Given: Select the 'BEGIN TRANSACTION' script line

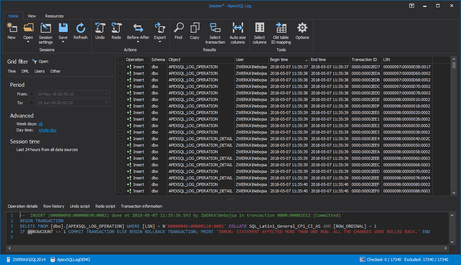Looking at the screenshot, I should pyautogui.click(x=41, y=221).
